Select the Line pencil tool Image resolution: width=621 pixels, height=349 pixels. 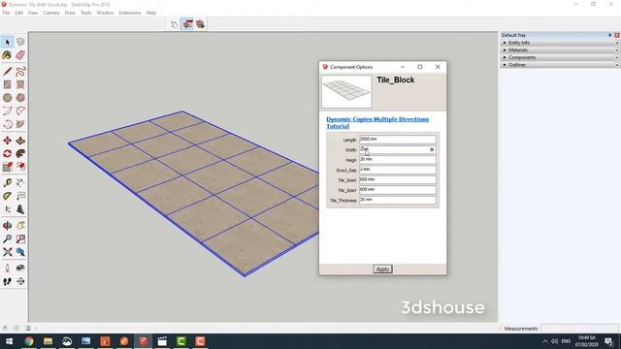tap(7, 71)
